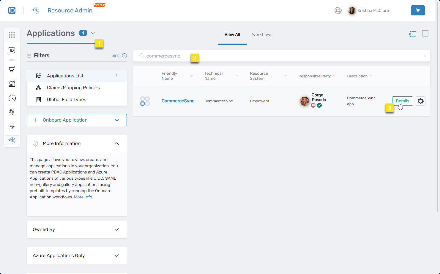
Task: Open the fingerprint sidebar icon
Action: click(12, 112)
